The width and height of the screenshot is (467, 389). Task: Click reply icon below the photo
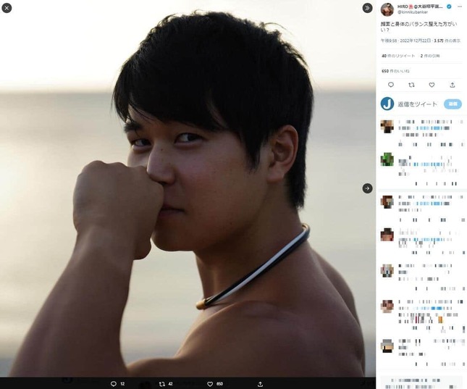point(113,384)
